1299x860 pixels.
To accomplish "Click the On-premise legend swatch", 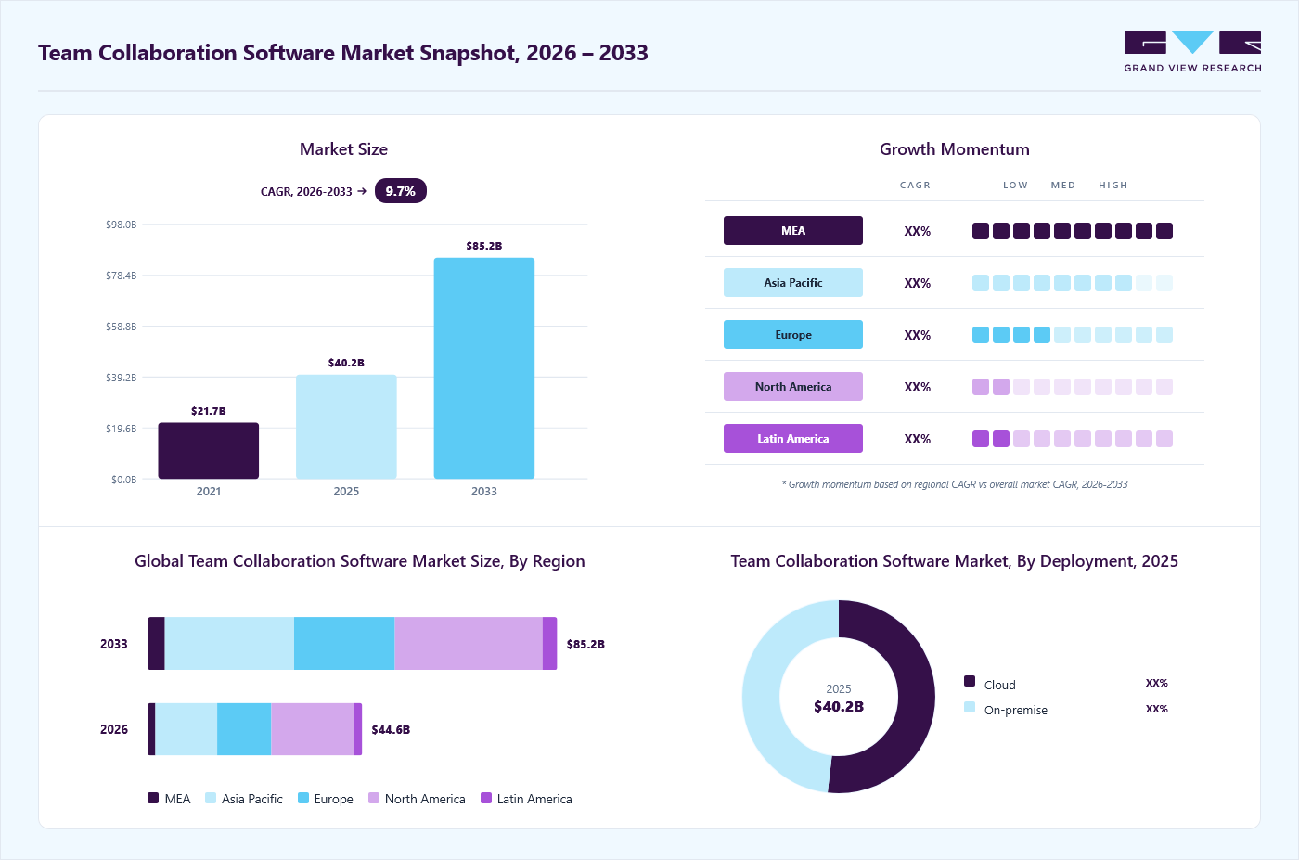I will coord(970,707).
